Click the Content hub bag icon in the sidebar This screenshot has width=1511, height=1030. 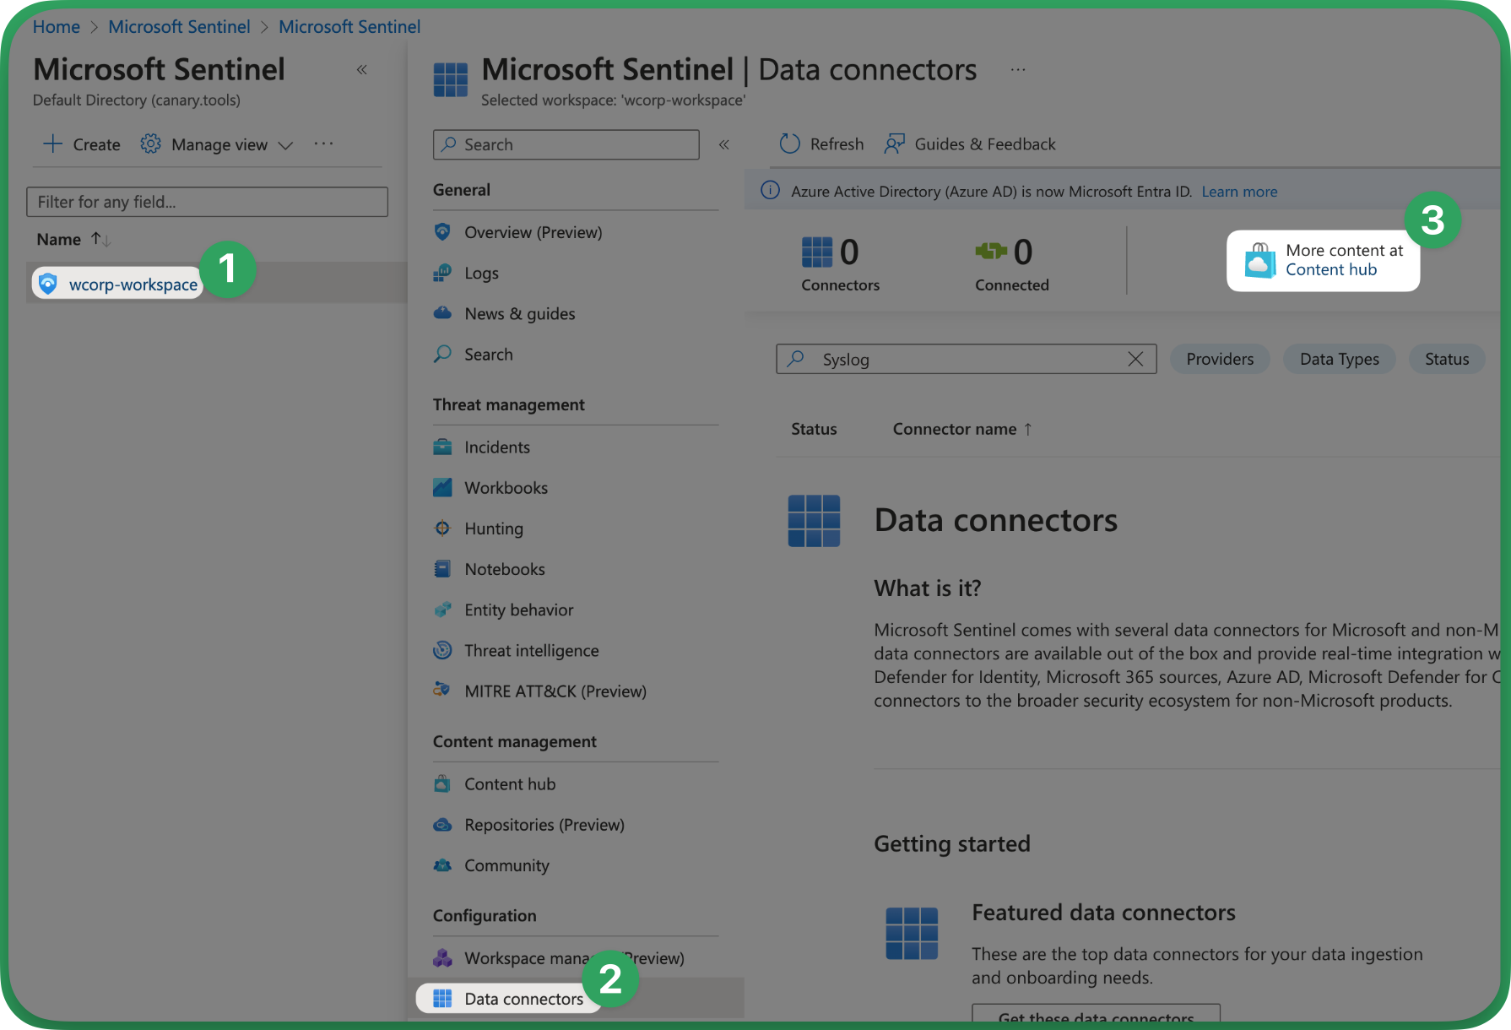(x=442, y=783)
